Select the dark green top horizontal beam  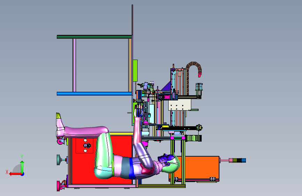click(x=94, y=37)
